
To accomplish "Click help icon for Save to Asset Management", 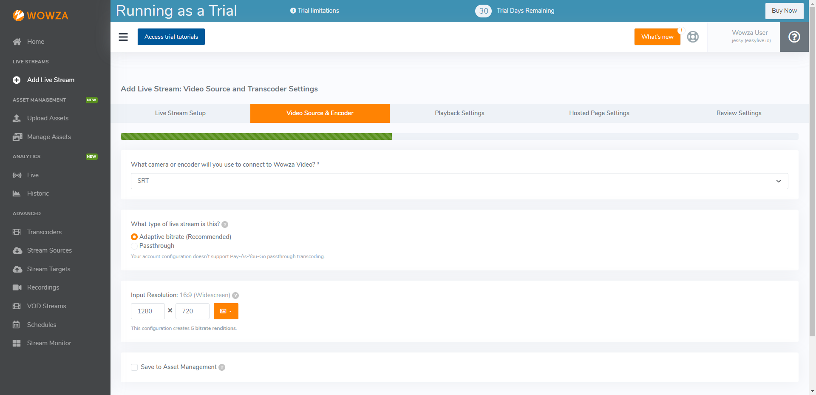I will point(222,367).
